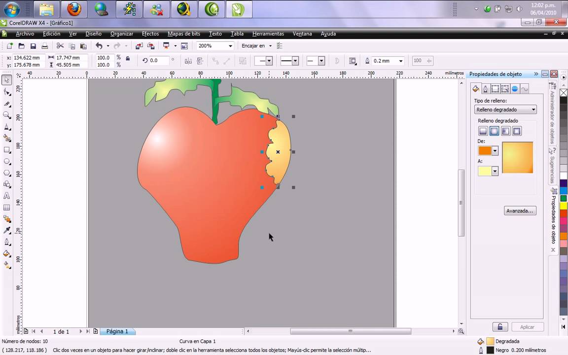Pick the yellow swatch in color palette
Image resolution: width=568 pixels, height=355 pixels.
pyautogui.click(x=564, y=206)
